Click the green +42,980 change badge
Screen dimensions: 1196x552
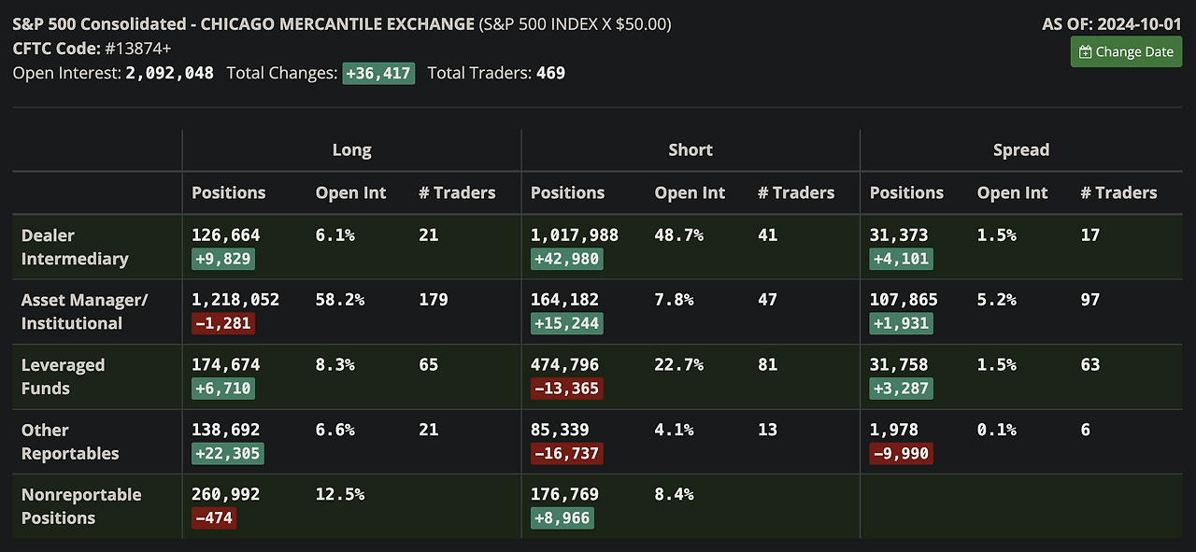pos(567,259)
